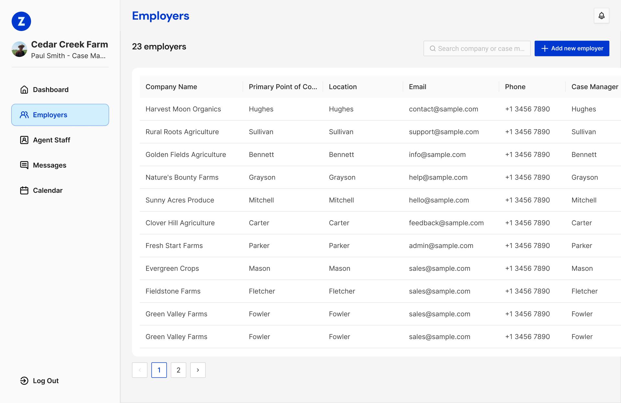The height and width of the screenshot is (403, 621).
Task: Click the notification bell icon
Action: 601,16
